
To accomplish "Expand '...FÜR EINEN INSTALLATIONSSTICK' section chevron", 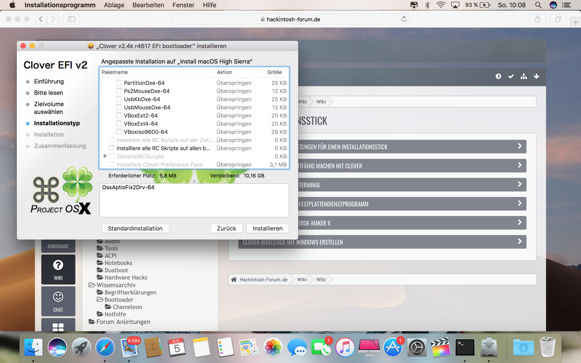I will (x=520, y=146).
